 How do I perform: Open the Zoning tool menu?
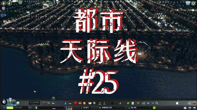point(49,103)
